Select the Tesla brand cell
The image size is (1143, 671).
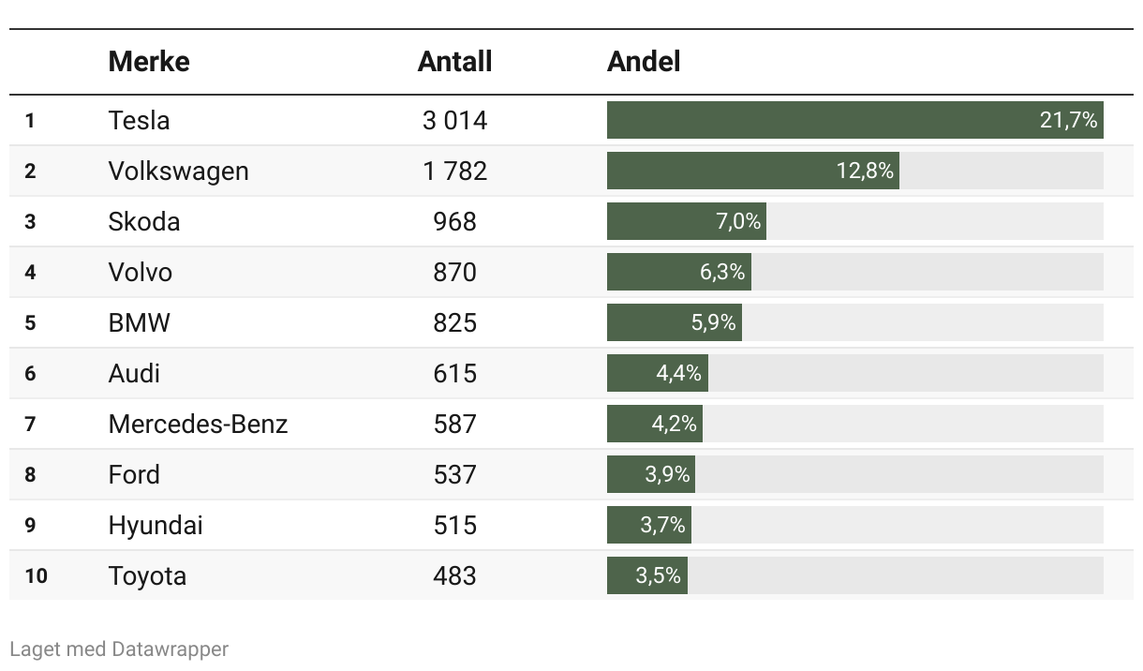[140, 120]
